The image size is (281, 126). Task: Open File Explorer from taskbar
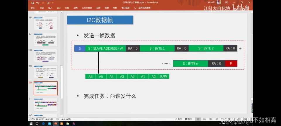click(68, 123)
